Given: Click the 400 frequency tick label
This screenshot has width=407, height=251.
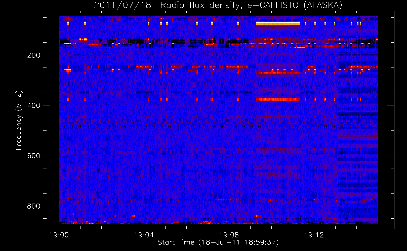Looking at the screenshot, I should 34,105.
